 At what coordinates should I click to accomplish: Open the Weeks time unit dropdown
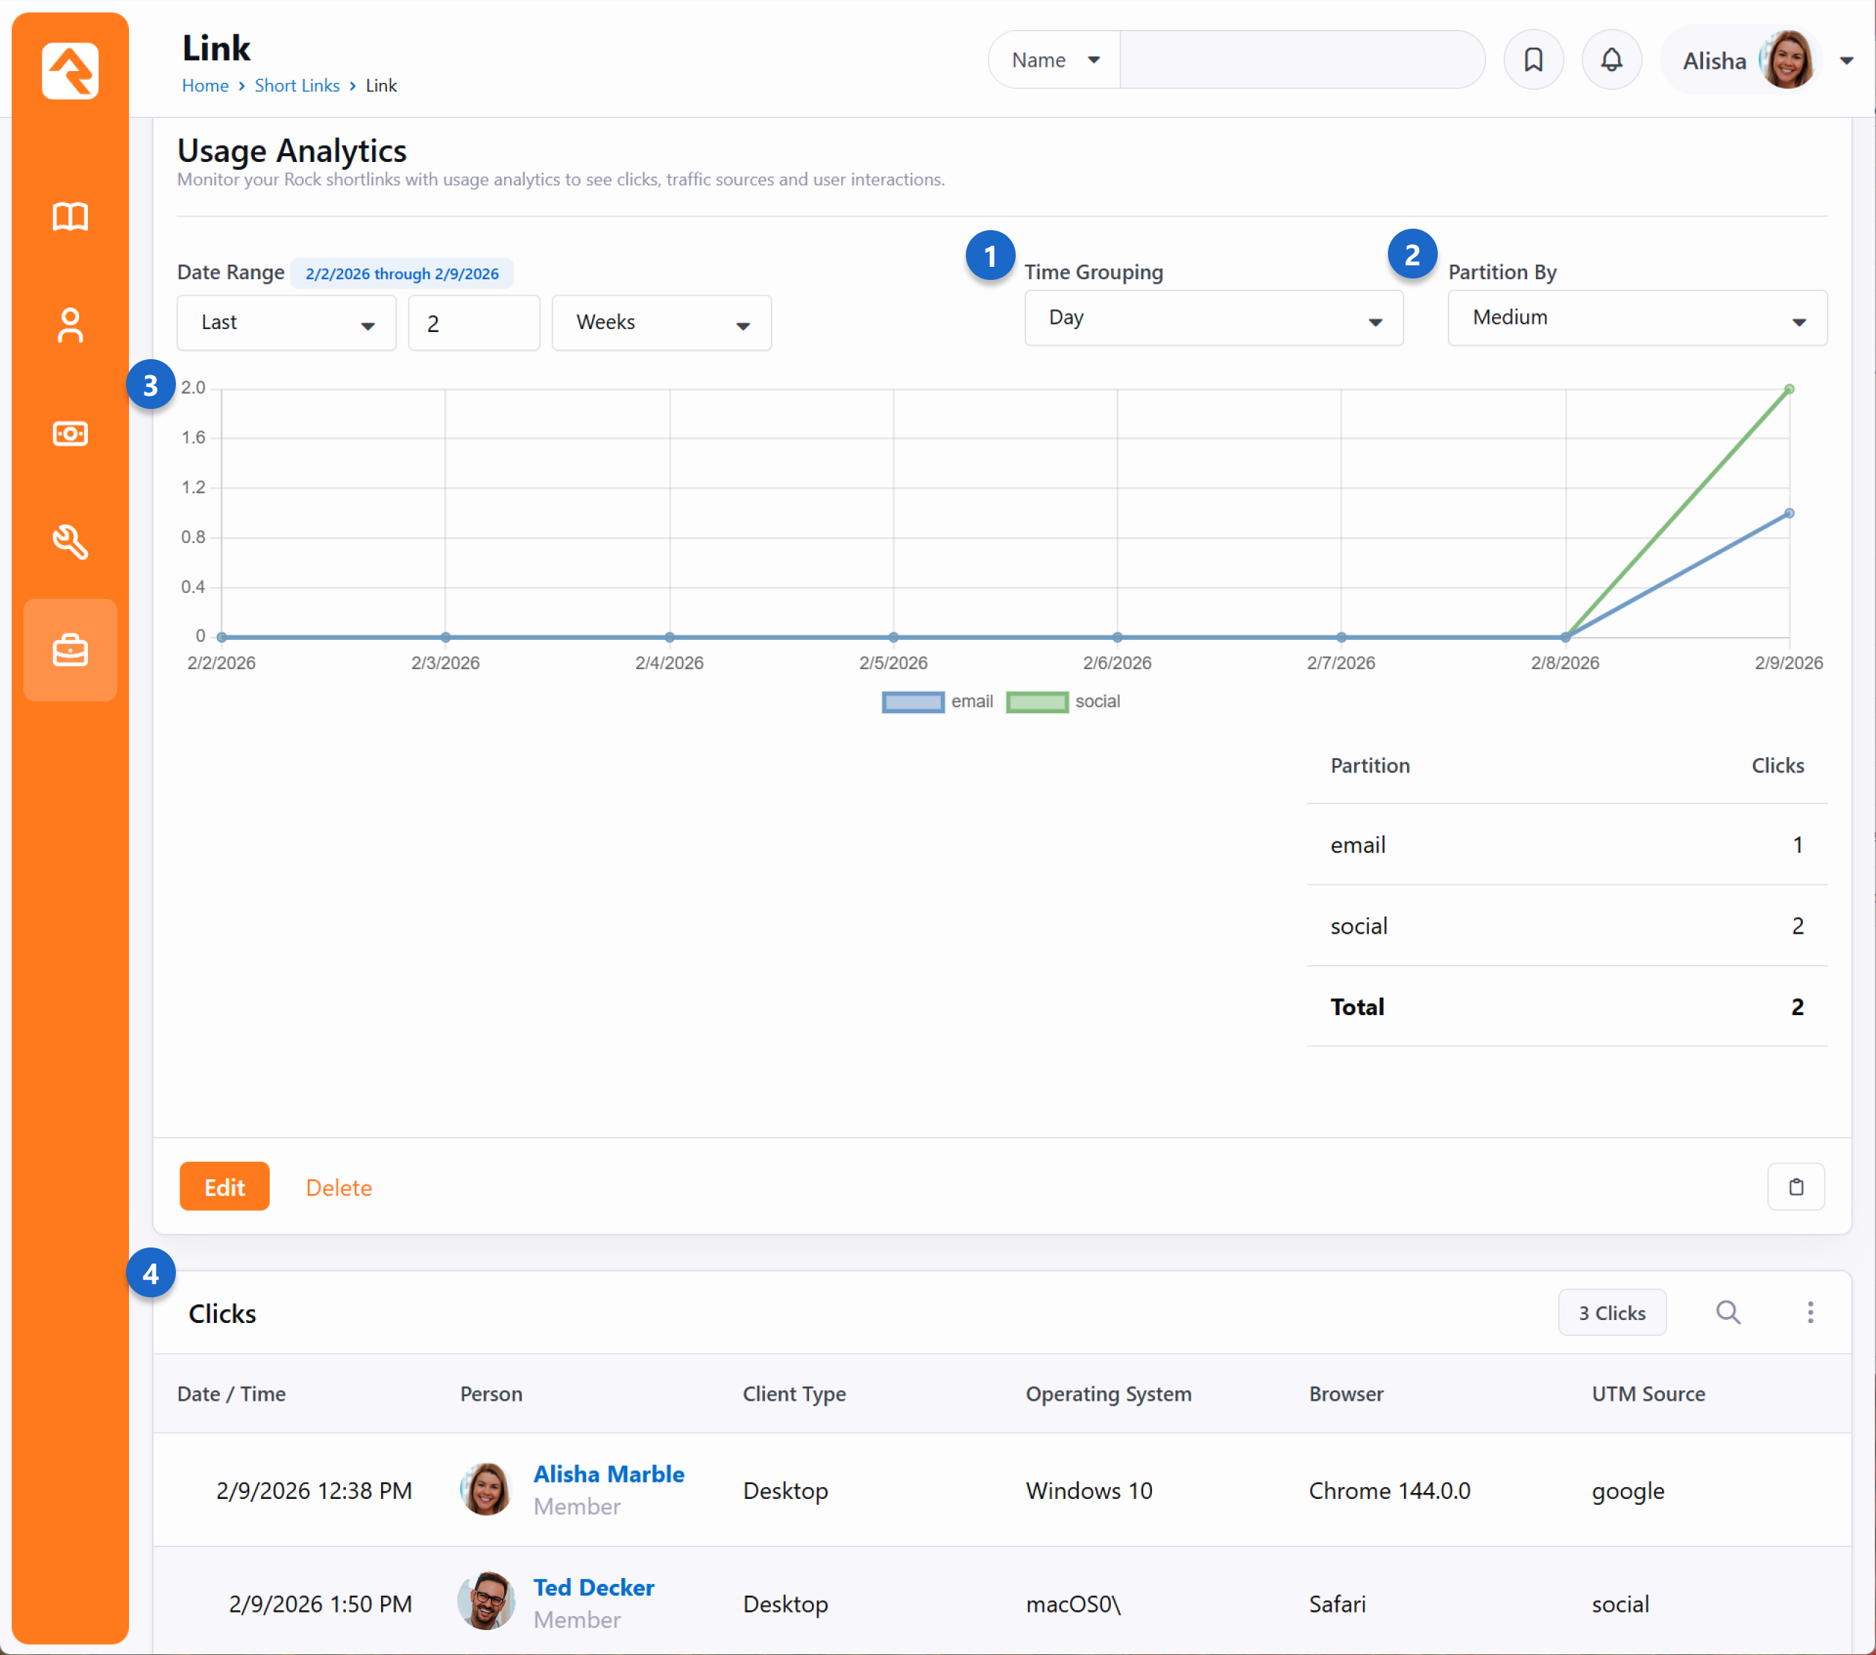pyautogui.click(x=661, y=323)
